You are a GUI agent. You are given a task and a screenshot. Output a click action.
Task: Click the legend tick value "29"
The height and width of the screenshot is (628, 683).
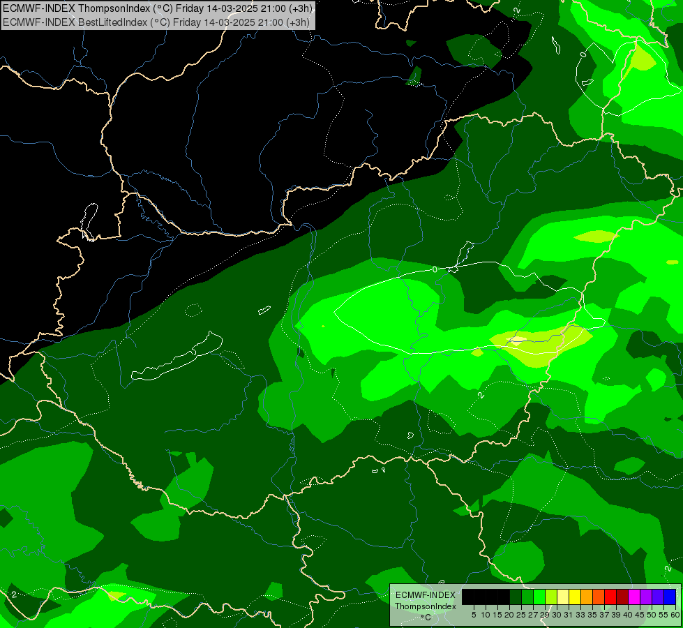(x=545, y=615)
